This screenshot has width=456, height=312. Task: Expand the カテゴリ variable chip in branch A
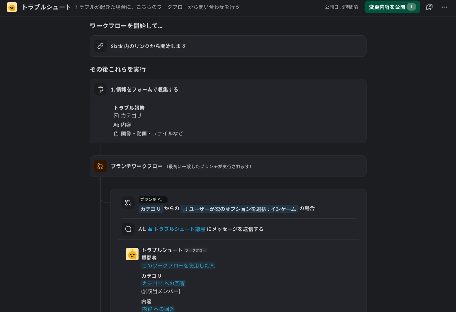150,209
